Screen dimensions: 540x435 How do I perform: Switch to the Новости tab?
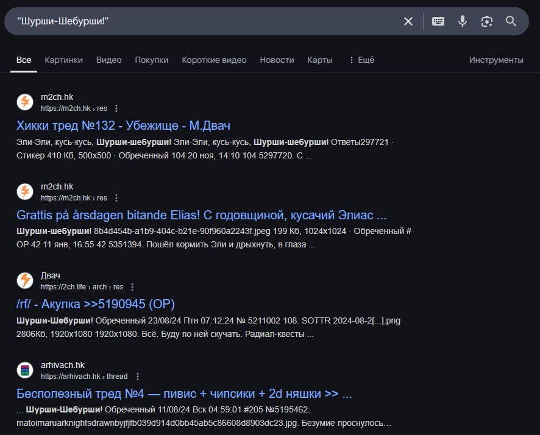click(x=277, y=60)
